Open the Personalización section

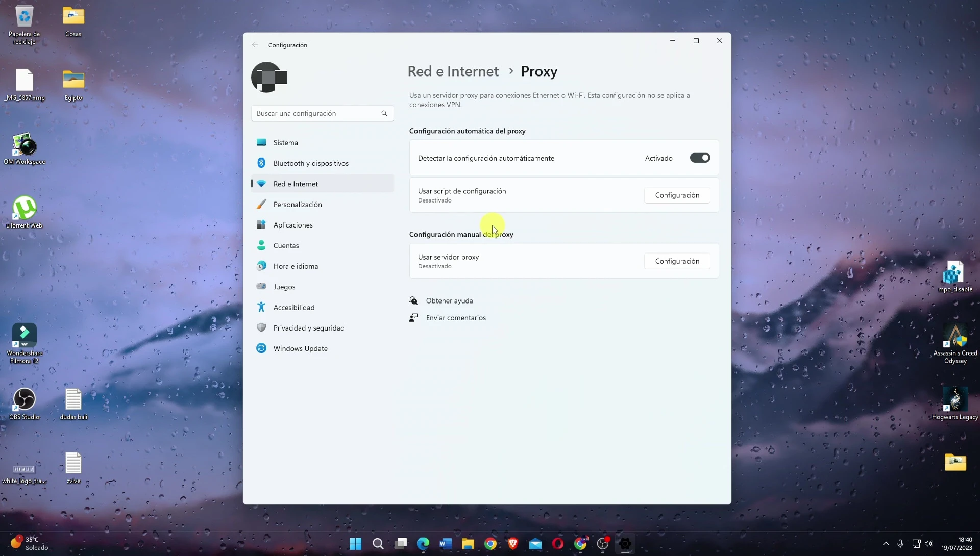322,205
